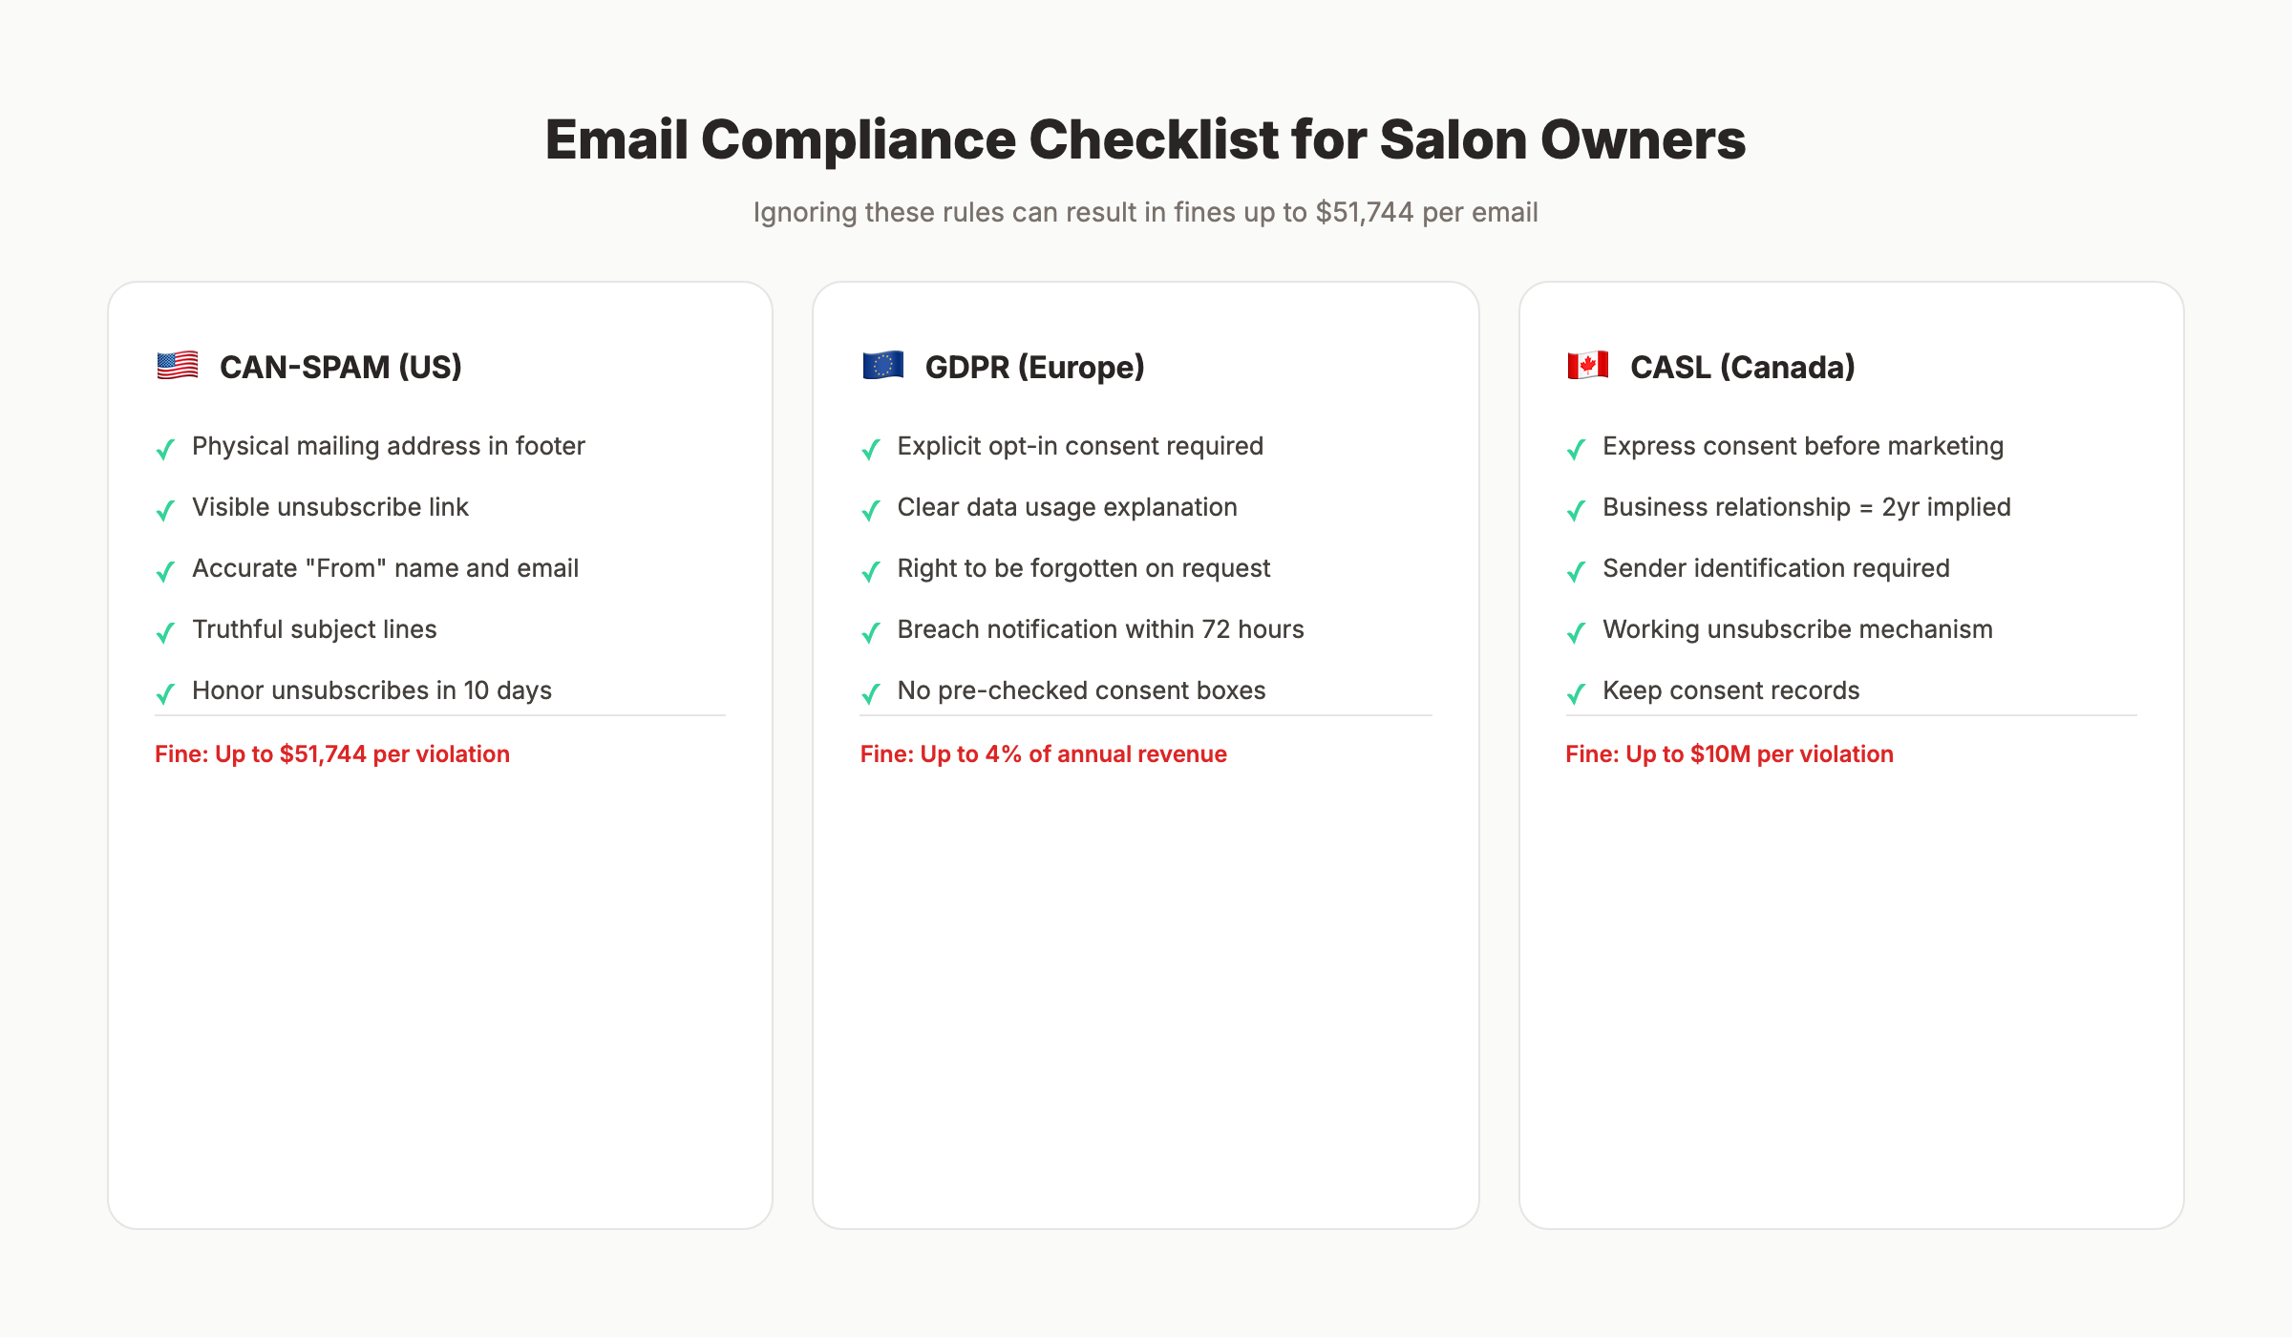
Task: Click the checkmark beside 'Physical mailing address in footer'
Action: tap(164, 449)
